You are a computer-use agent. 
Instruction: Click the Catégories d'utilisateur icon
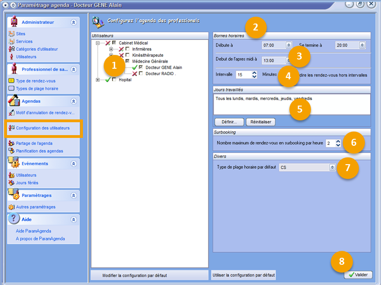[x=12, y=49]
